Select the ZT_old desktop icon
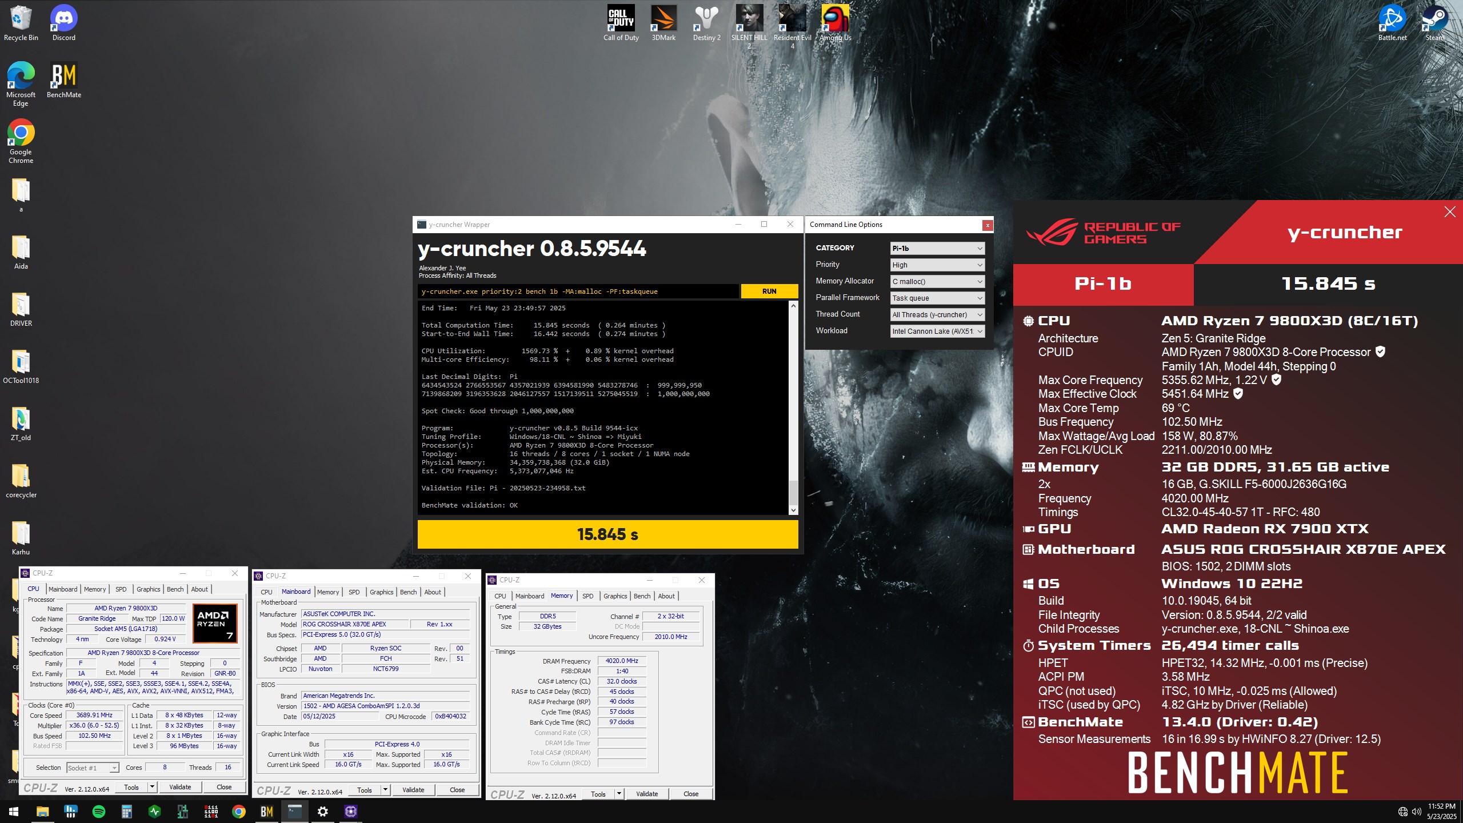The height and width of the screenshot is (823, 1463). (x=21, y=423)
